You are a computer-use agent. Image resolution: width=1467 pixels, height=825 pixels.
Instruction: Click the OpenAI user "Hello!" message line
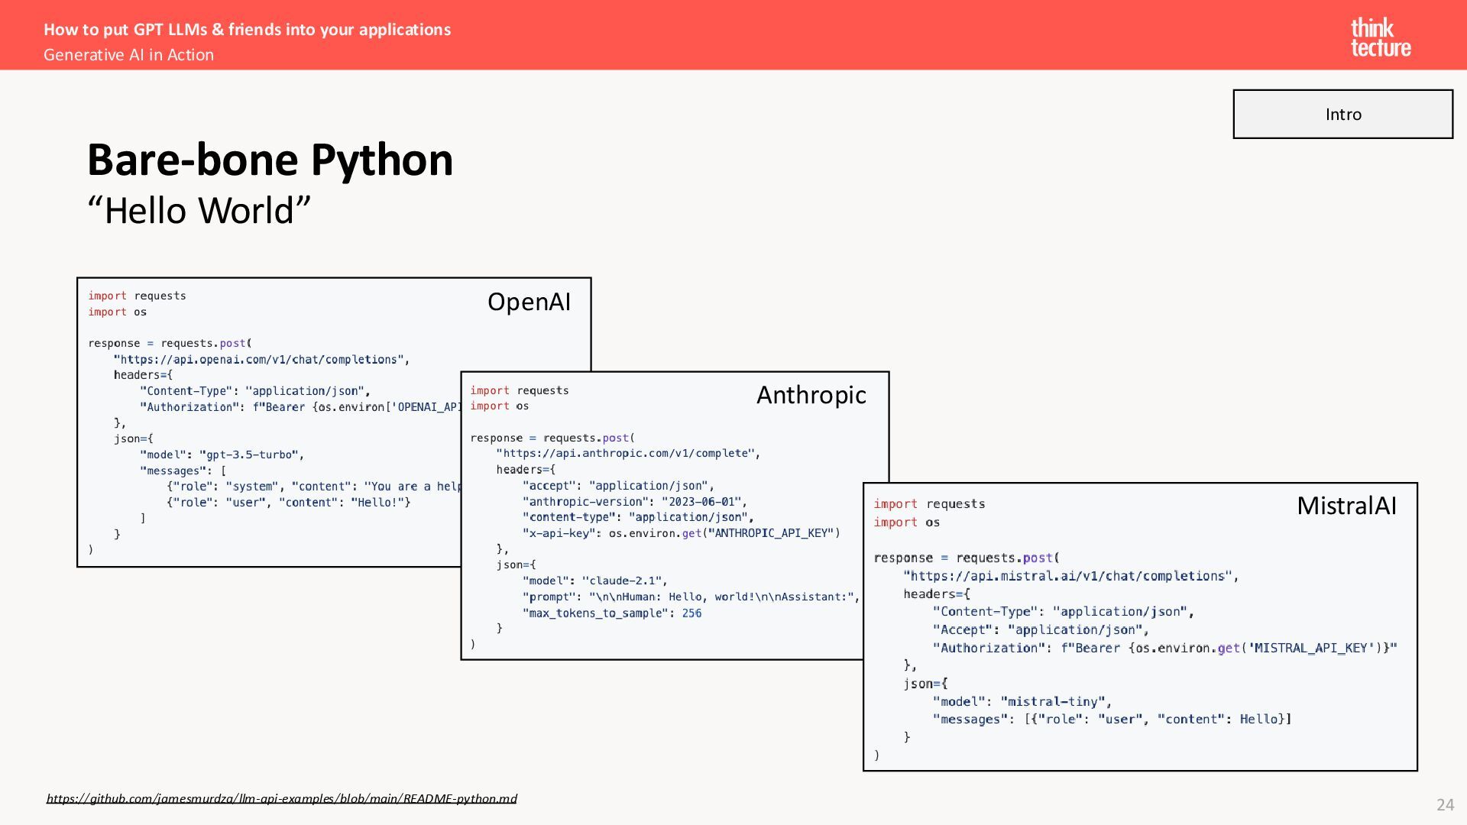pyautogui.click(x=288, y=503)
